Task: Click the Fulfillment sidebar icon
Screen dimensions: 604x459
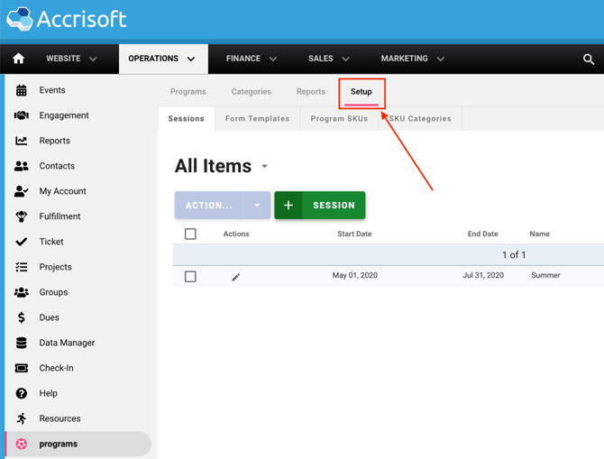Action: coord(22,216)
